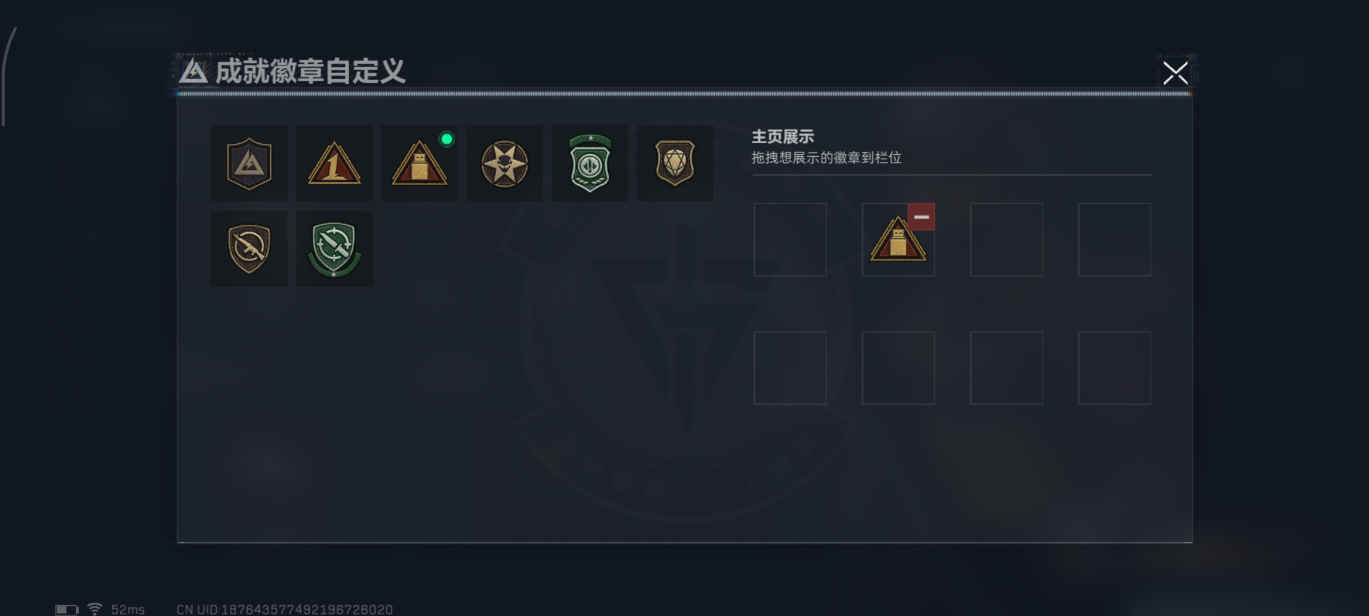Viewport: 1369px width, 616px height.
Task: Click the first empty bottom-row slot
Action: pyautogui.click(x=790, y=368)
